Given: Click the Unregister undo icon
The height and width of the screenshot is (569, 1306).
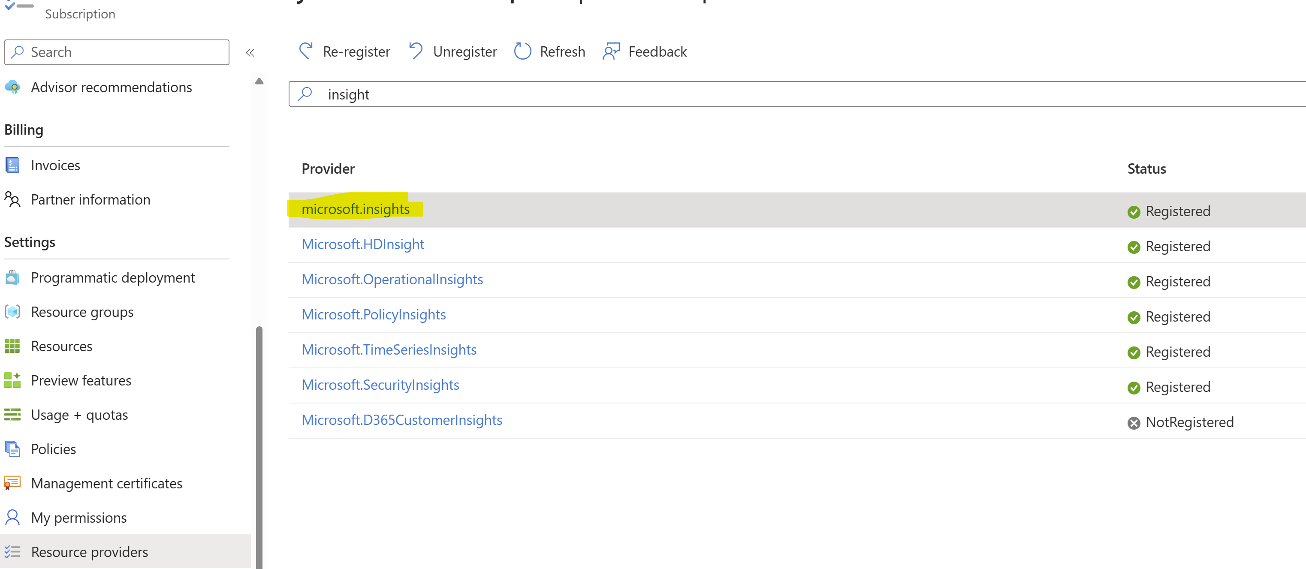Looking at the screenshot, I should tap(416, 51).
